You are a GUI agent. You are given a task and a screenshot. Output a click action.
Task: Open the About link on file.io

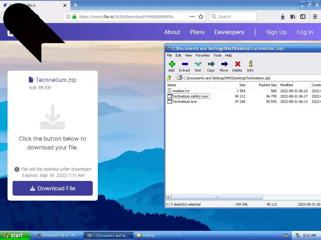click(x=172, y=32)
